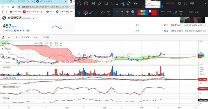This screenshot has height=109, width=208.
Task: Close the BTCUSDT browser tab
Action: click(x=32, y=1)
